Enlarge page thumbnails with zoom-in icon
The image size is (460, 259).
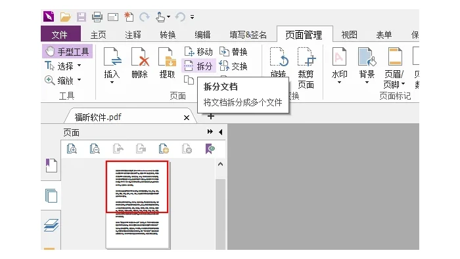click(x=72, y=149)
